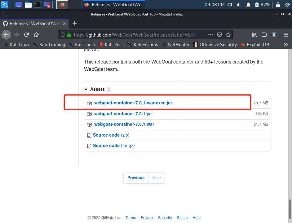Open the Kali Docs bookmark
The image size is (292, 223).
click(111, 45)
